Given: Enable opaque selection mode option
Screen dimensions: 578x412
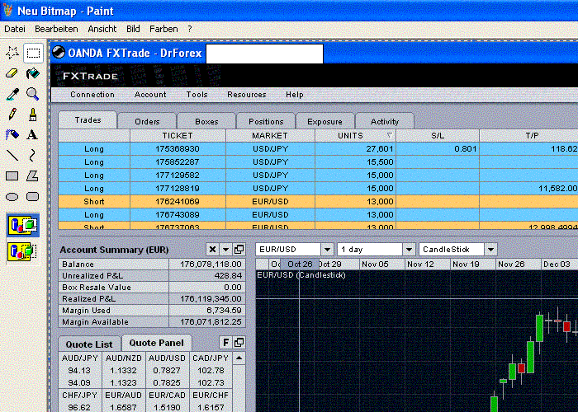Looking at the screenshot, I should [21, 225].
